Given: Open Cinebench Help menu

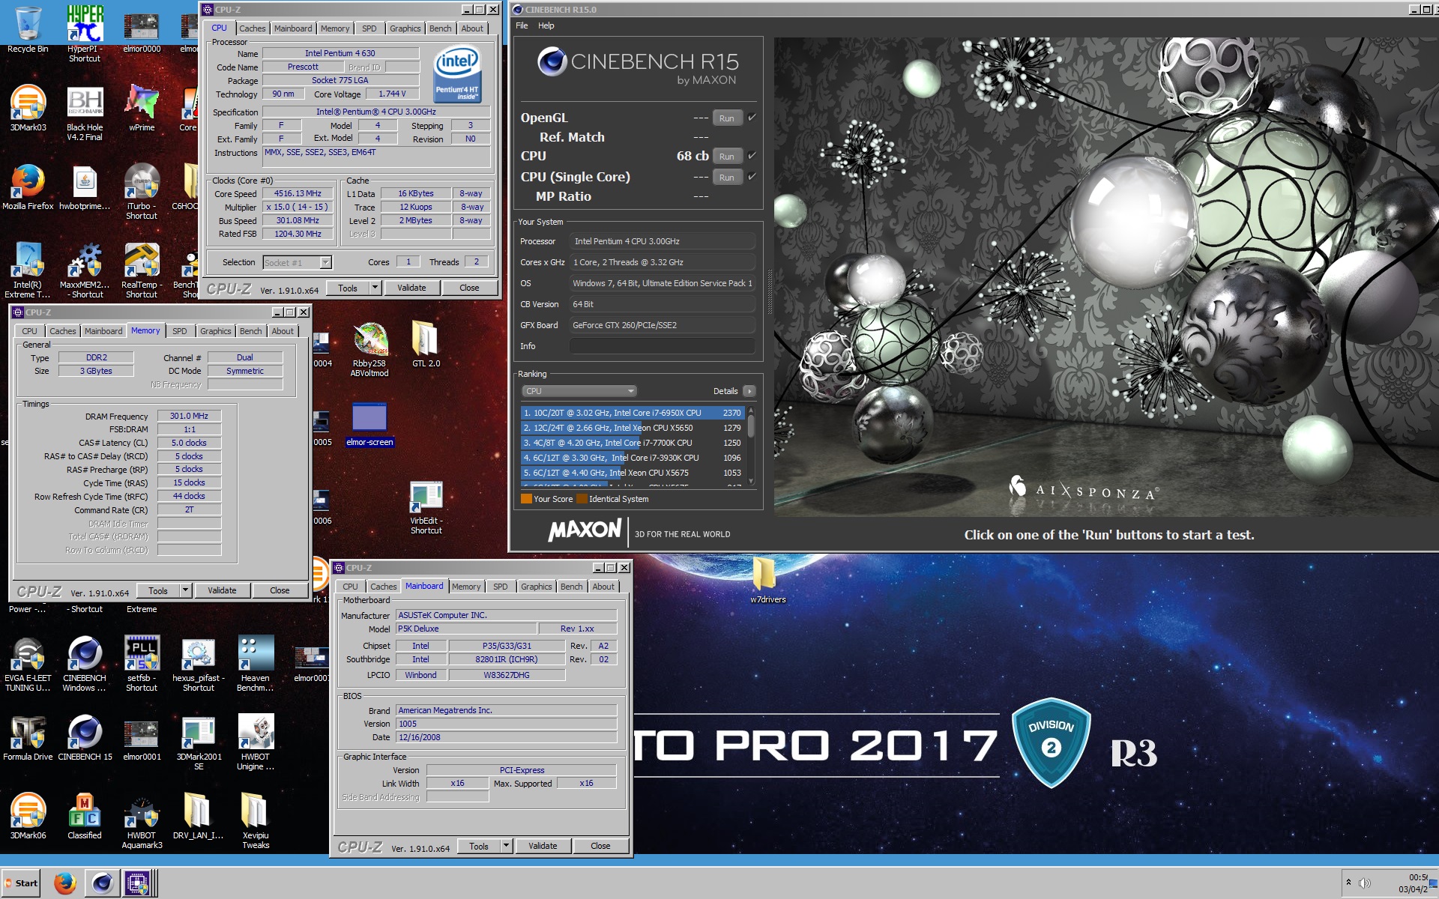Looking at the screenshot, I should 546,25.
